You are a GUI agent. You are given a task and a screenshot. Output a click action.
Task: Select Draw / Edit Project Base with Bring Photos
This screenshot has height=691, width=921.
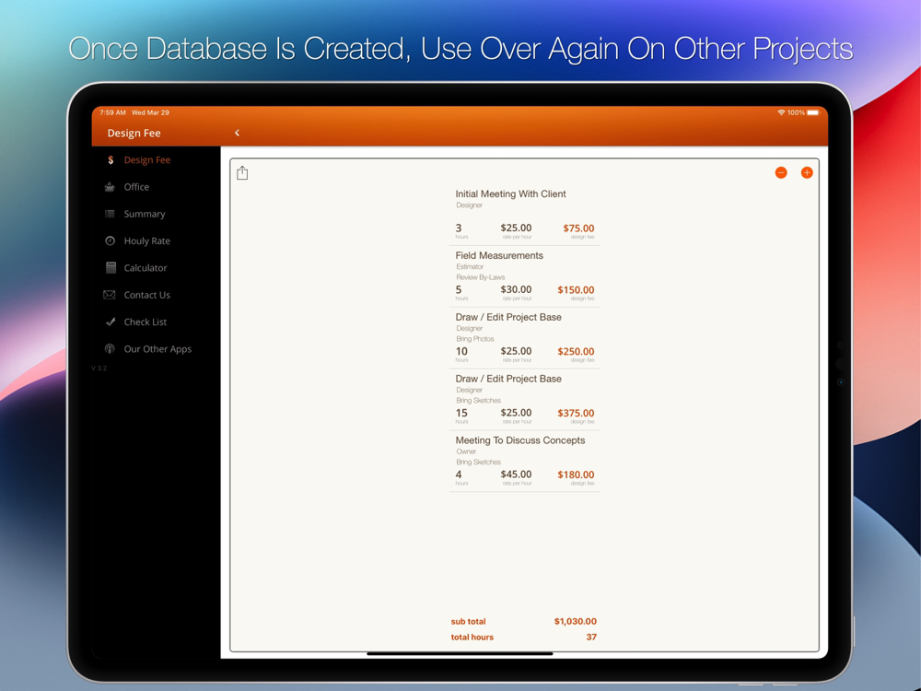(525, 338)
